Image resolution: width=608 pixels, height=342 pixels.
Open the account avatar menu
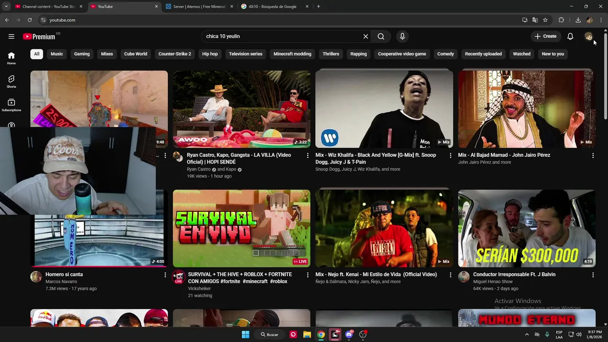click(589, 36)
